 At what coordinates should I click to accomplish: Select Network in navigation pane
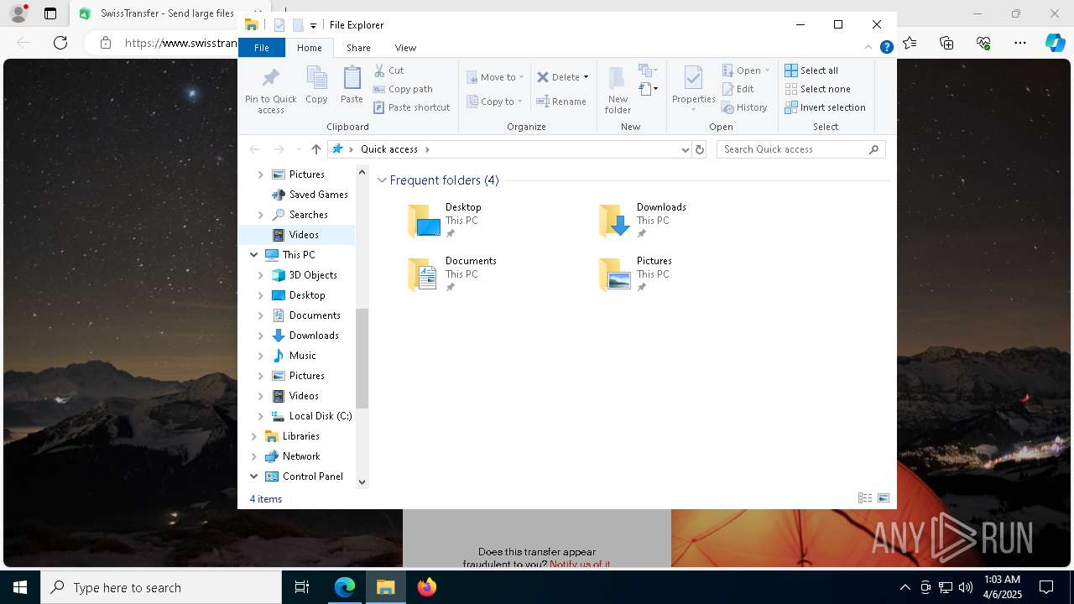300,456
